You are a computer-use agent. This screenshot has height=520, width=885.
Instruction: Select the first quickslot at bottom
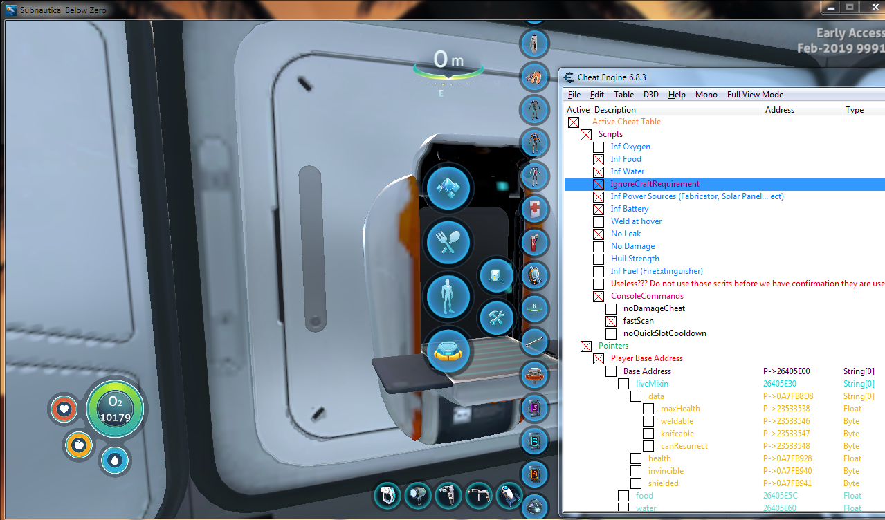387,495
